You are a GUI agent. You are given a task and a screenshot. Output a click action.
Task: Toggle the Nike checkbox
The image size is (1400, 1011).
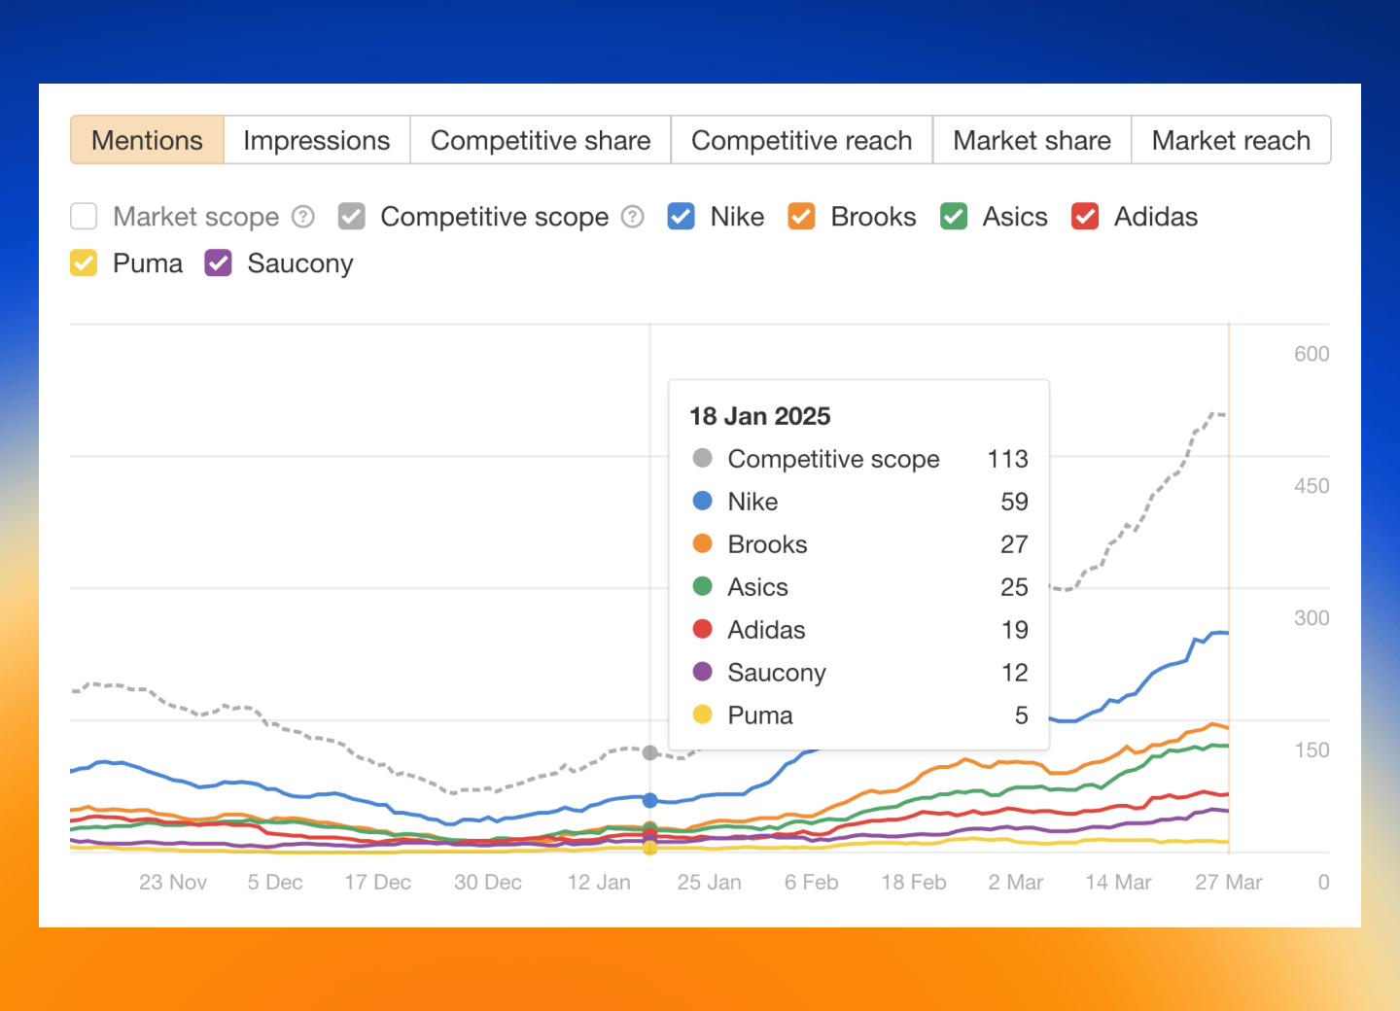point(682,216)
